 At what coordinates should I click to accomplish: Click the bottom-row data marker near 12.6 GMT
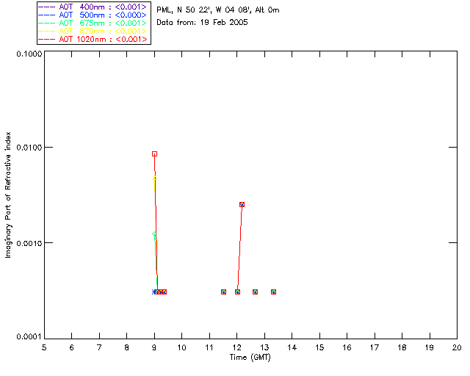pyautogui.click(x=255, y=292)
